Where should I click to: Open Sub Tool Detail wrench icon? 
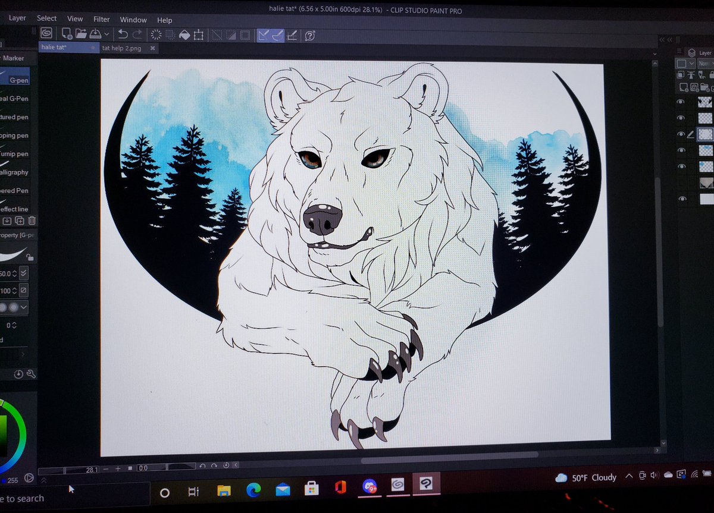tap(31, 373)
